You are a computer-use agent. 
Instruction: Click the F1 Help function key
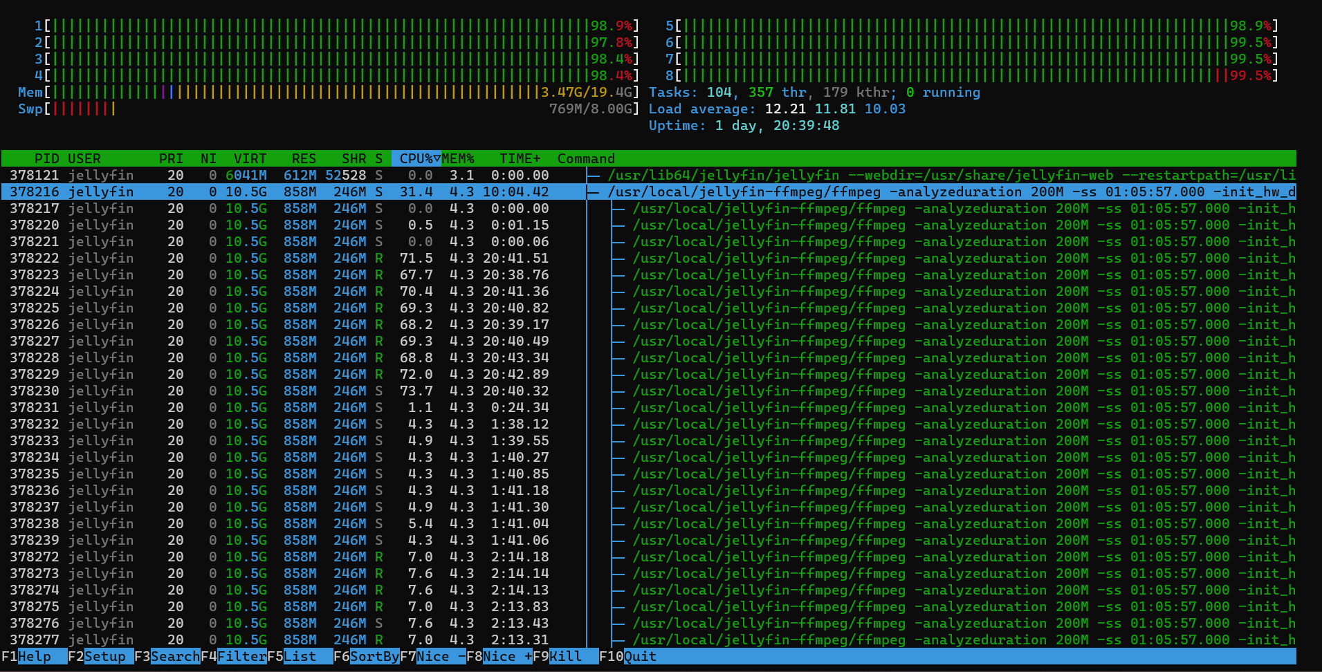tap(34, 656)
